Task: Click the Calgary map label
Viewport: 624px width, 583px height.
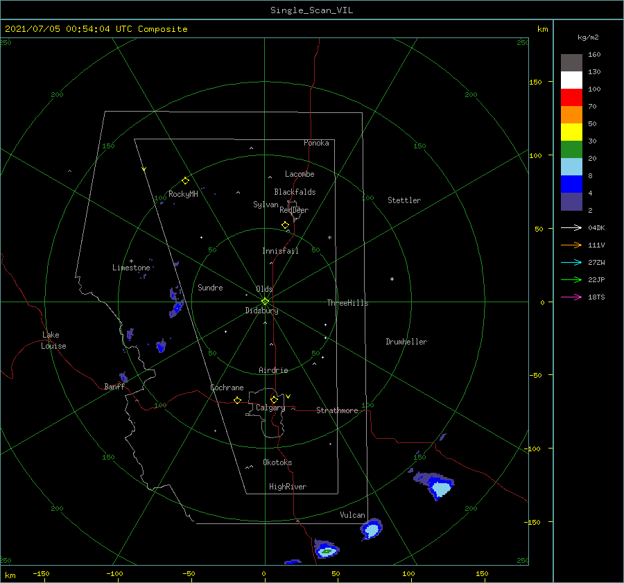Action: click(270, 408)
